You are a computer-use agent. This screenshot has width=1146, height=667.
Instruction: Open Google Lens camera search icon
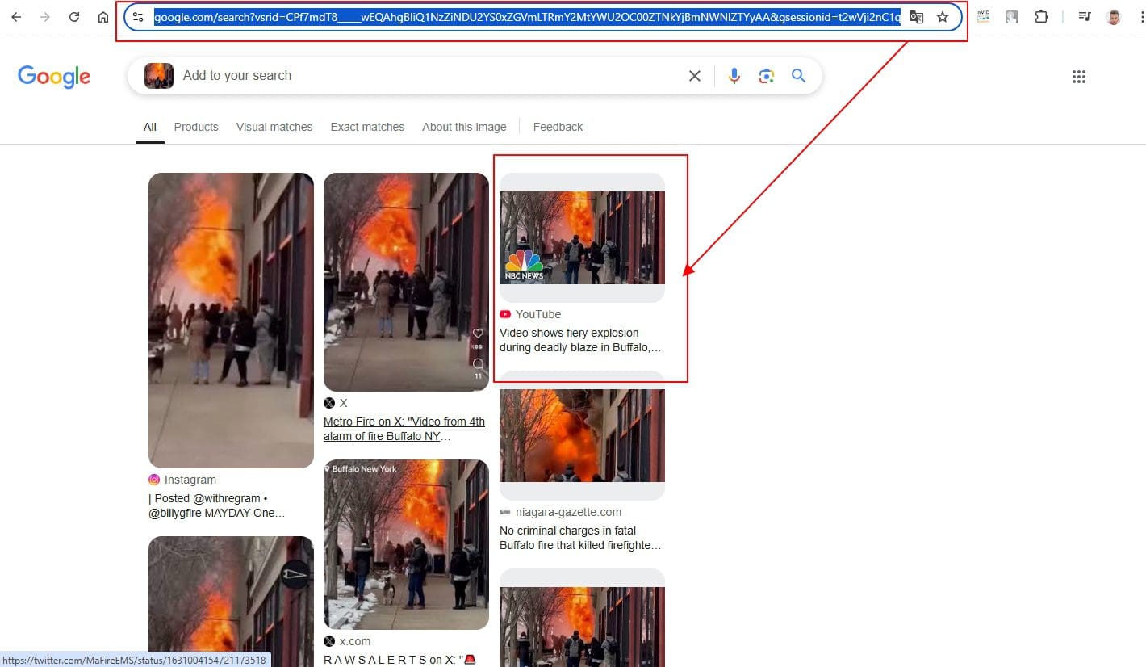(x=766, y=76)
